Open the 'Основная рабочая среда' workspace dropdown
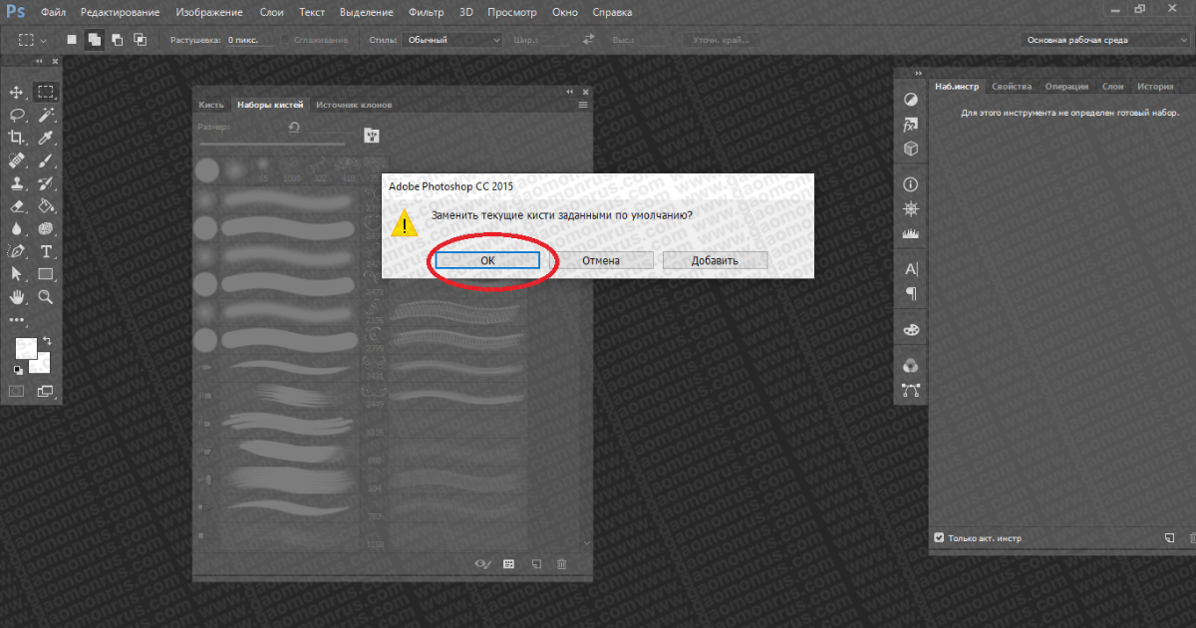The image size is (1196, 628). (1106, 40)
